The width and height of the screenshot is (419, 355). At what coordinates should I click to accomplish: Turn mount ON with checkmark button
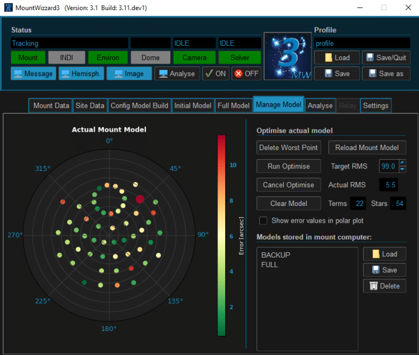click(216, 74)
